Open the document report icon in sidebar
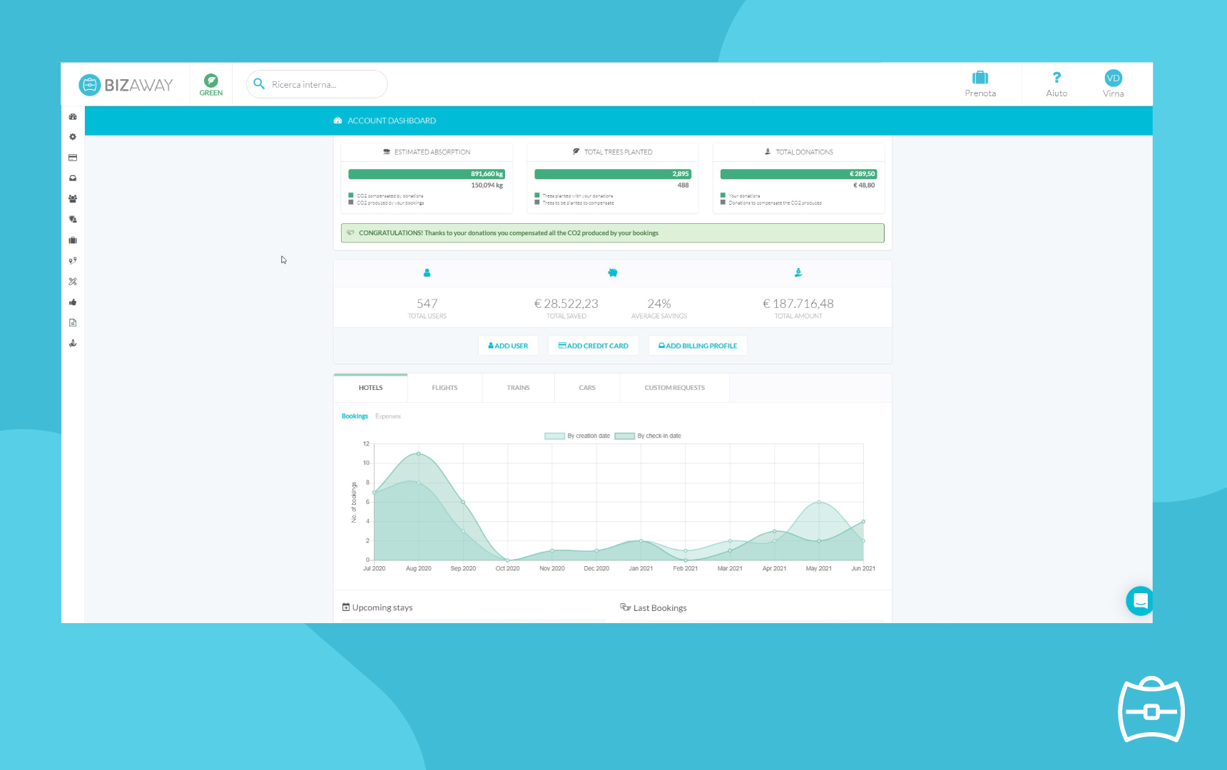 (x=73, y=323)
